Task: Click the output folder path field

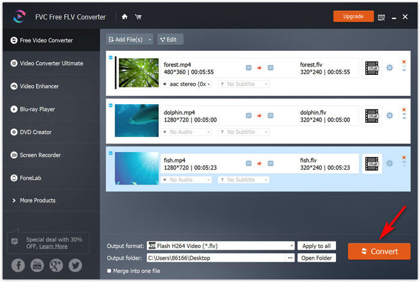Action: click(x=216, y=258)
